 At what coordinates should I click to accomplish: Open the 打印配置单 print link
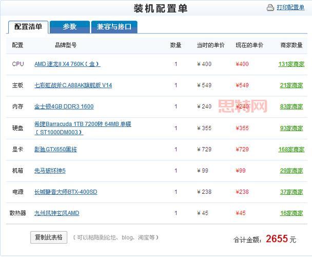pos(290,8)
